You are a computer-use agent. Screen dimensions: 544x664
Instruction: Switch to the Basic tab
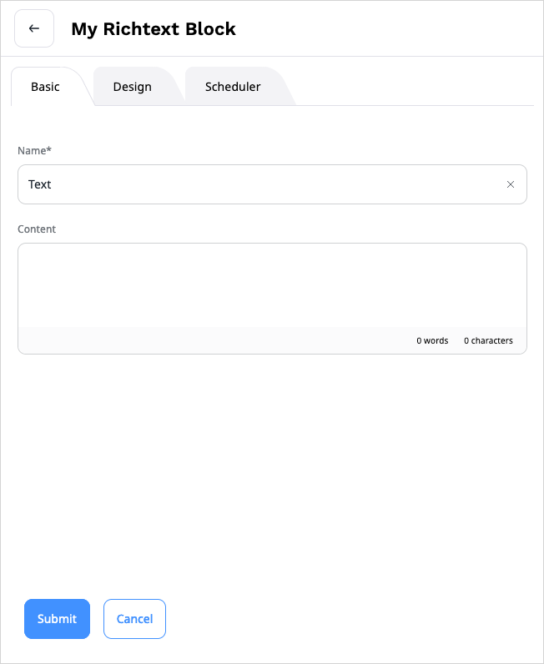click(45, 87)
